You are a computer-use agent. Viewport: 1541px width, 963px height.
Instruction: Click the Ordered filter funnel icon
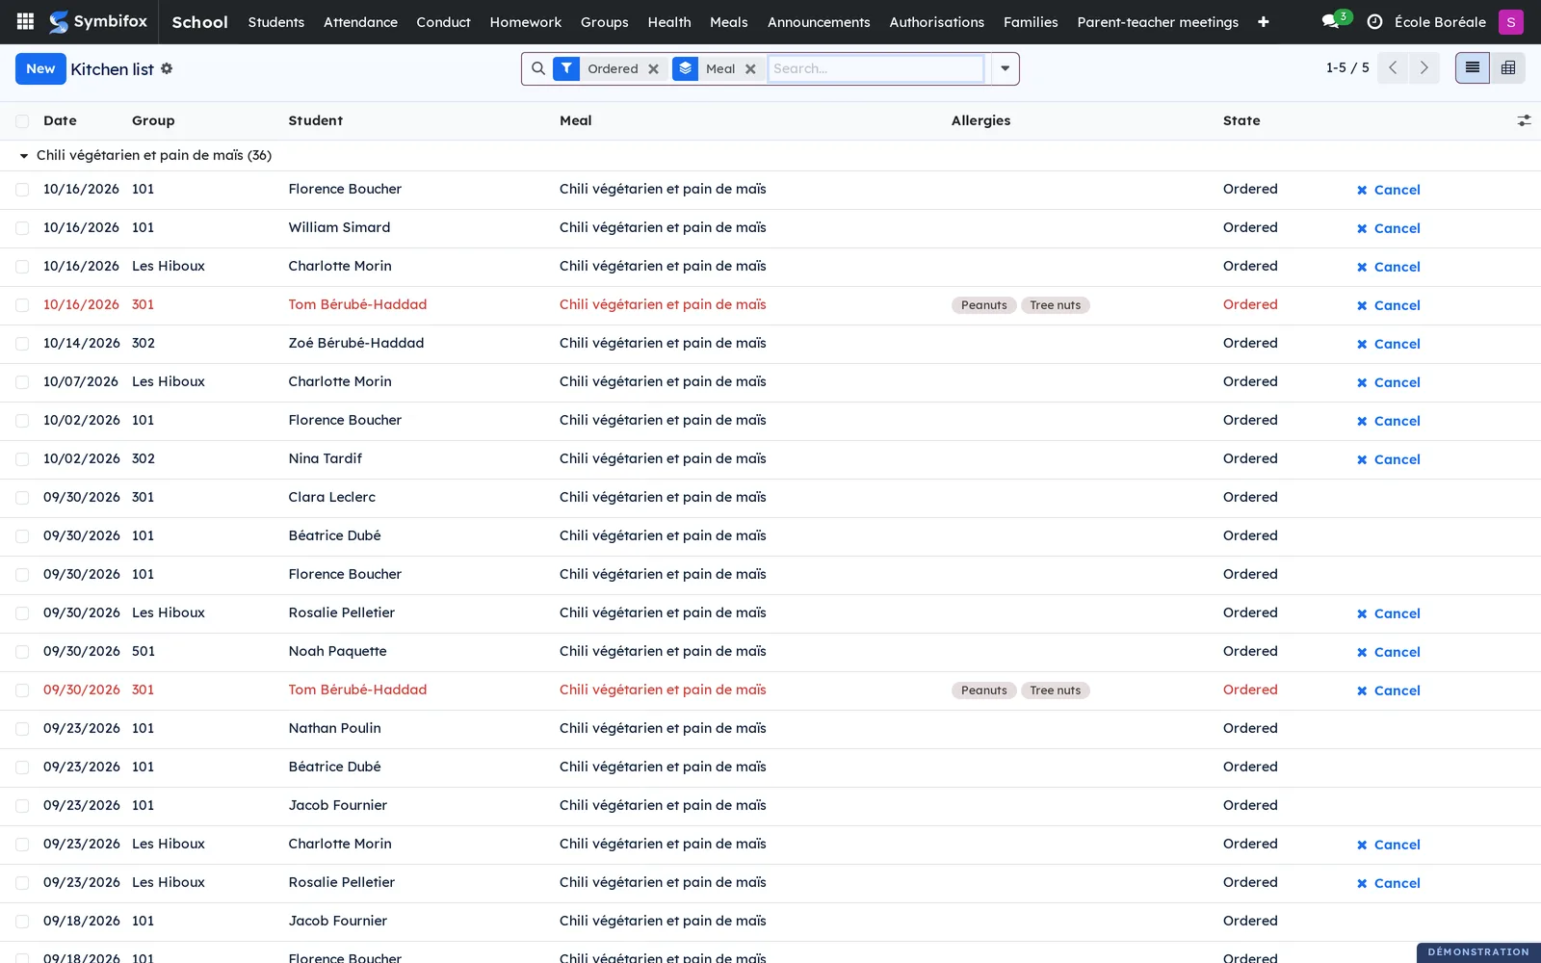click(x=566, y=68)
